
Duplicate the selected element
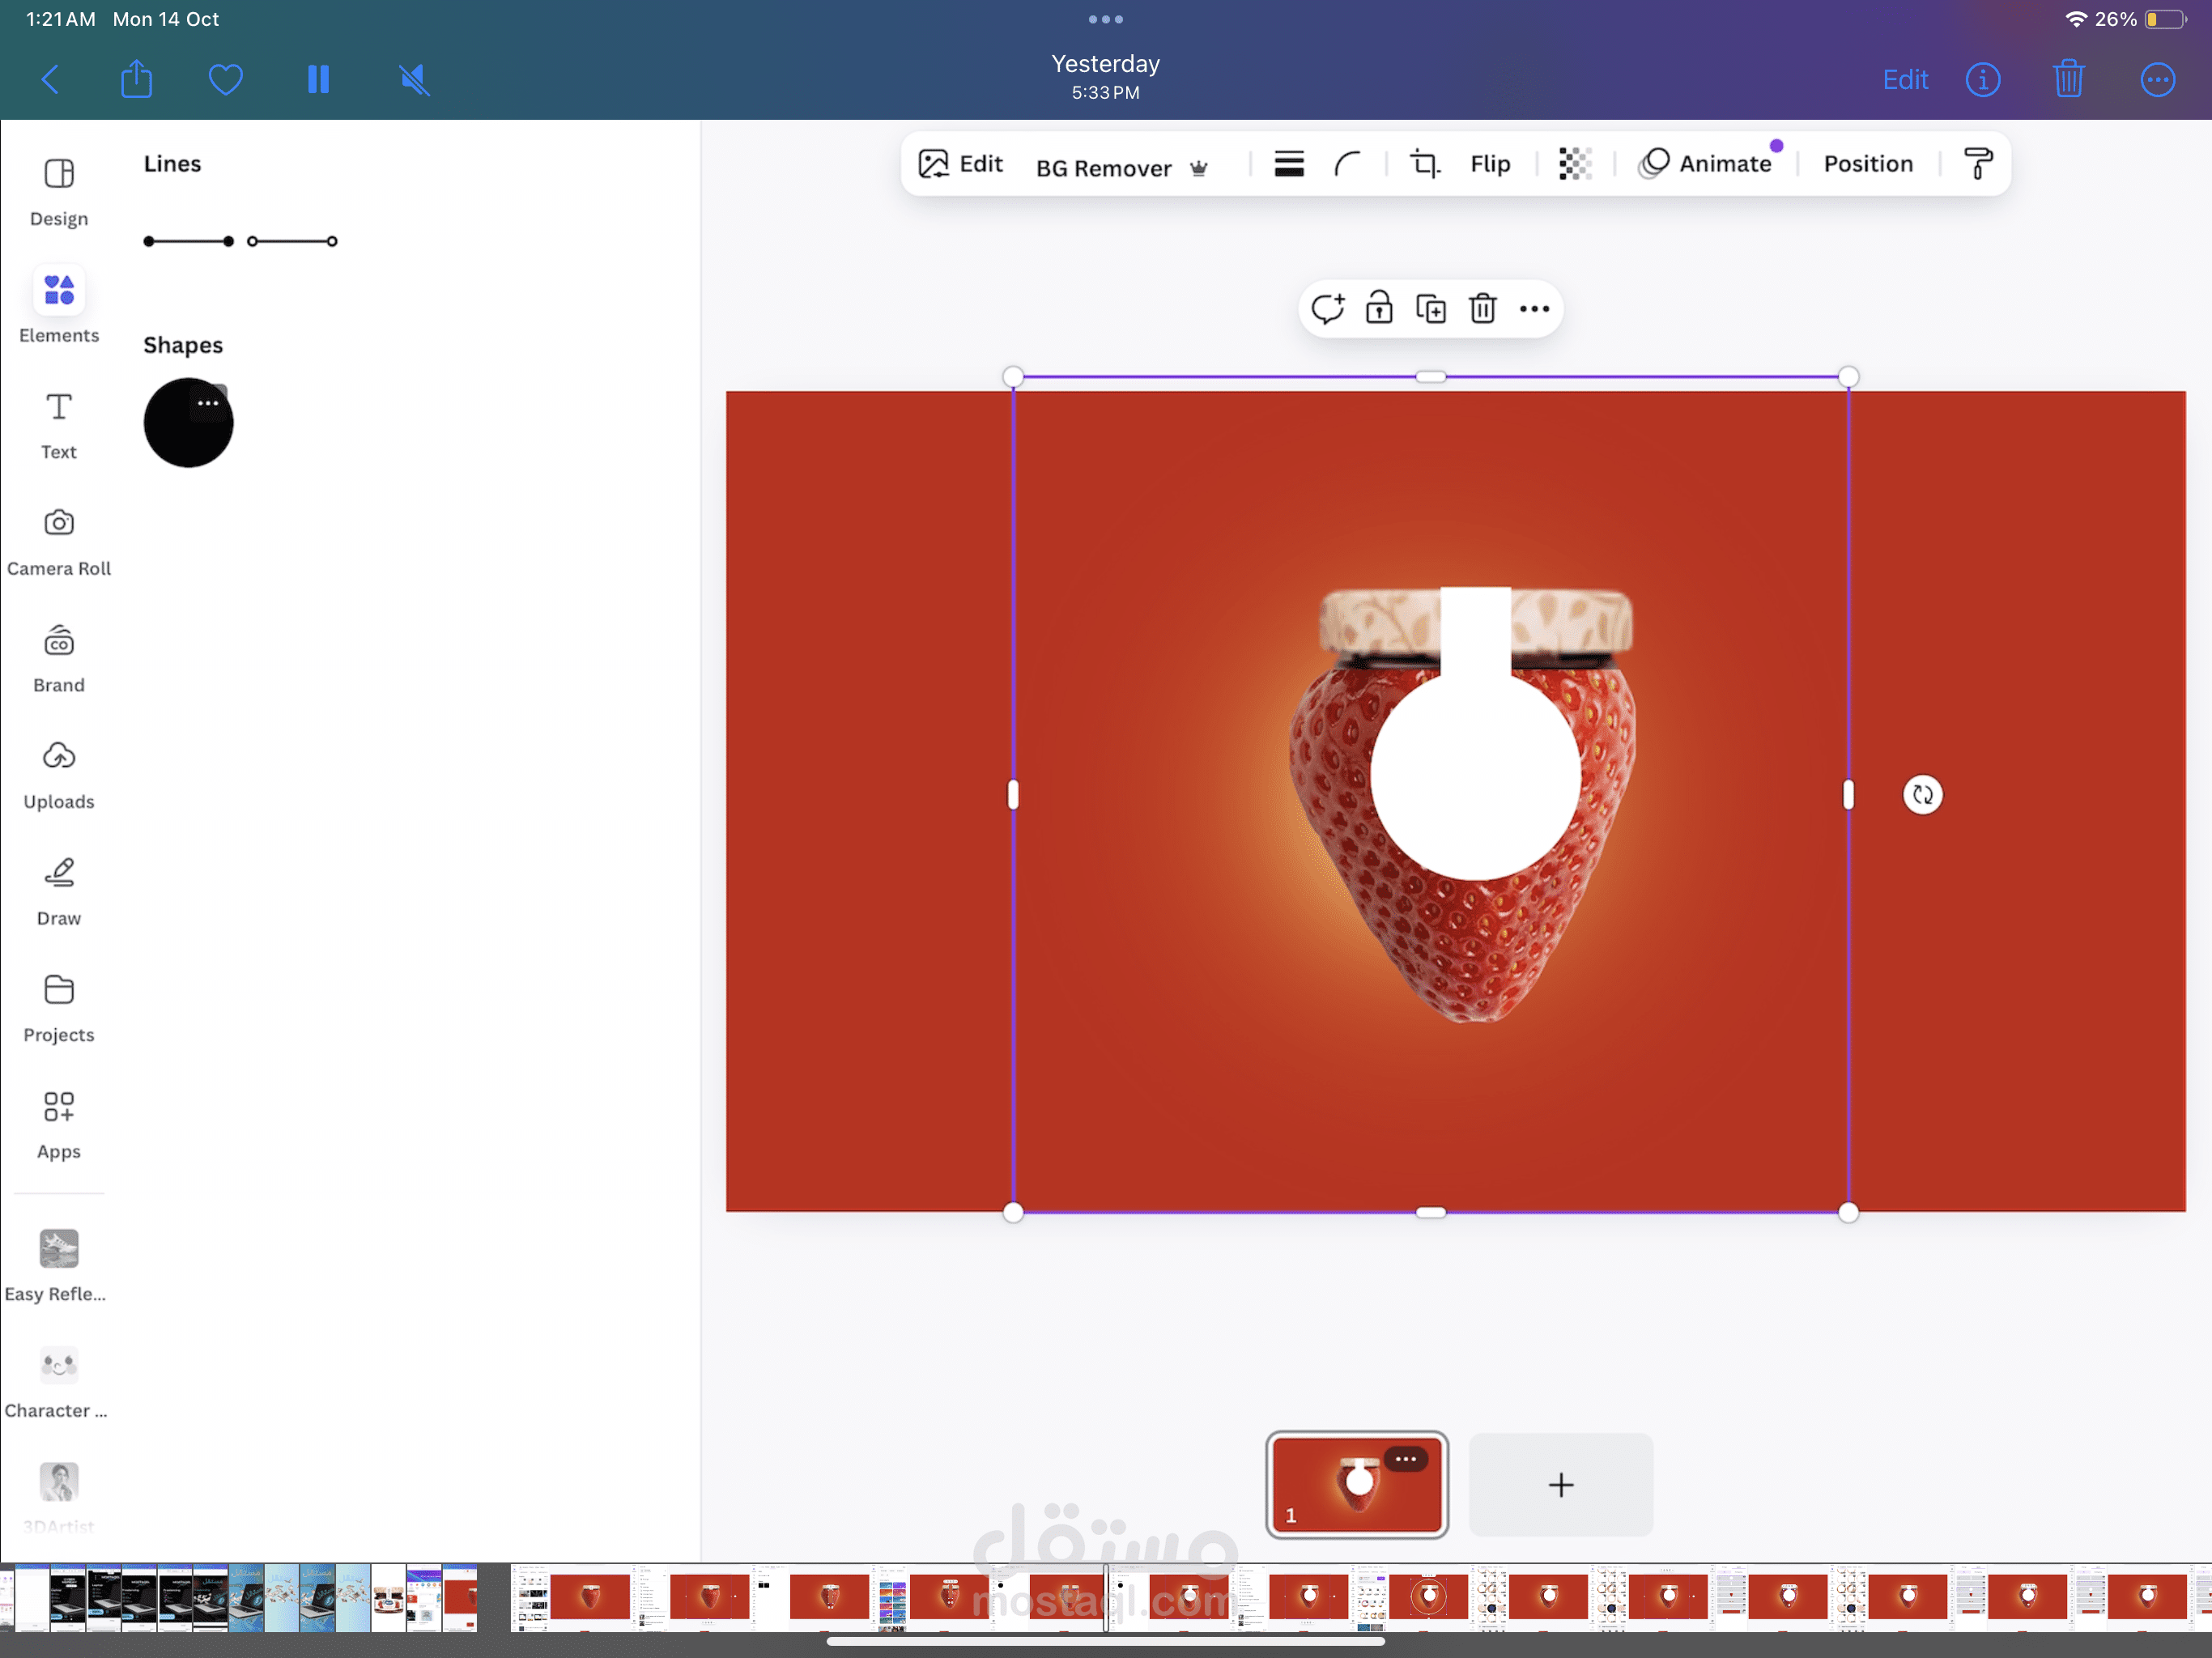click(x=1431, y=309)
